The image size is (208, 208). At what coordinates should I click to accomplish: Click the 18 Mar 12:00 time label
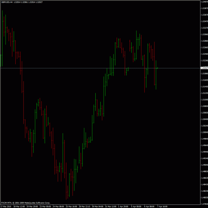click(19, 207)
